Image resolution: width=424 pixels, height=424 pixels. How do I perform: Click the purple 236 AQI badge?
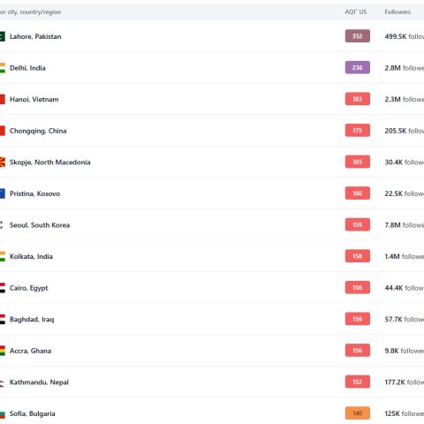coord(358,68)
